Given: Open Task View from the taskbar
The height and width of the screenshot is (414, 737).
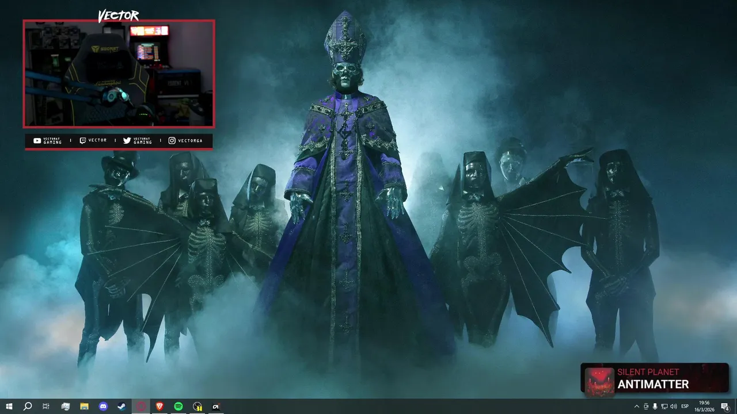Looking at the screenshot, I should click(x=46, y=407).
